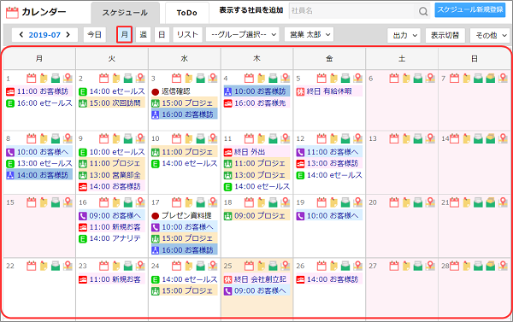
Task: Click the calendar add icon on day 5
Action: (321, 78)
